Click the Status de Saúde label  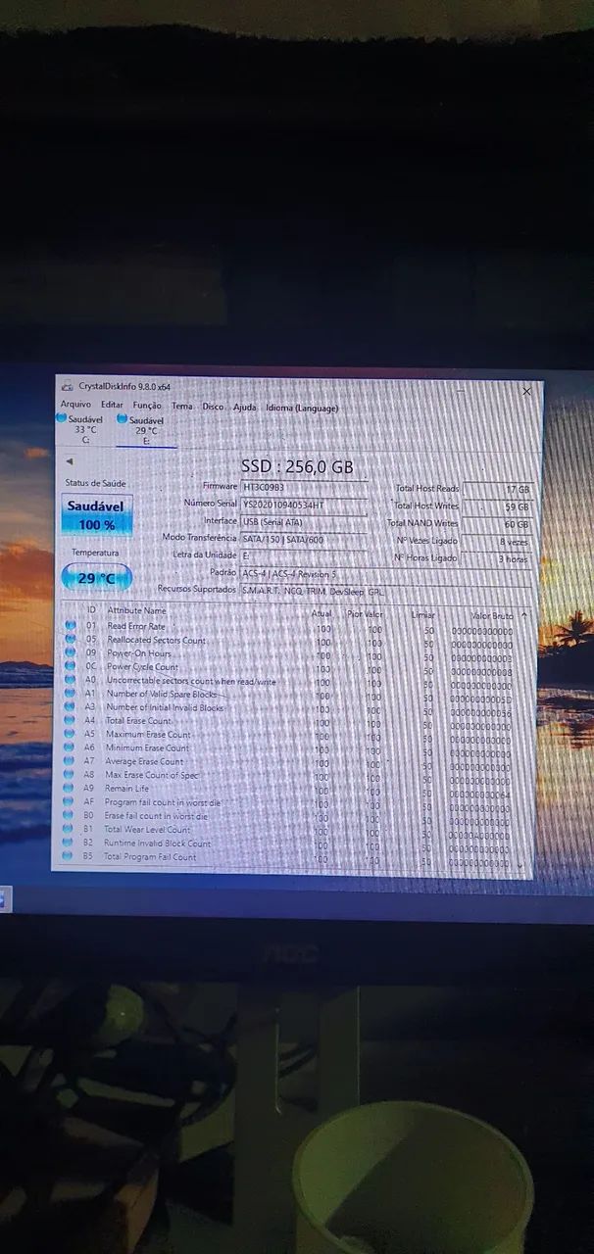pyautogui.click(x=96, y=483)
